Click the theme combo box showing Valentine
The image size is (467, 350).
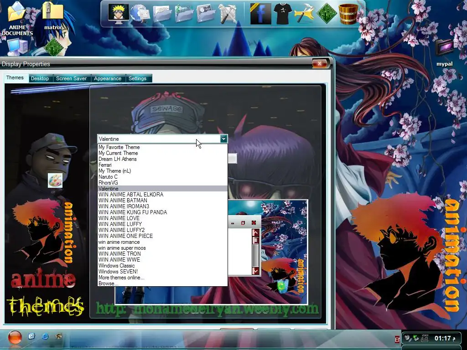(x=162, y=139)
